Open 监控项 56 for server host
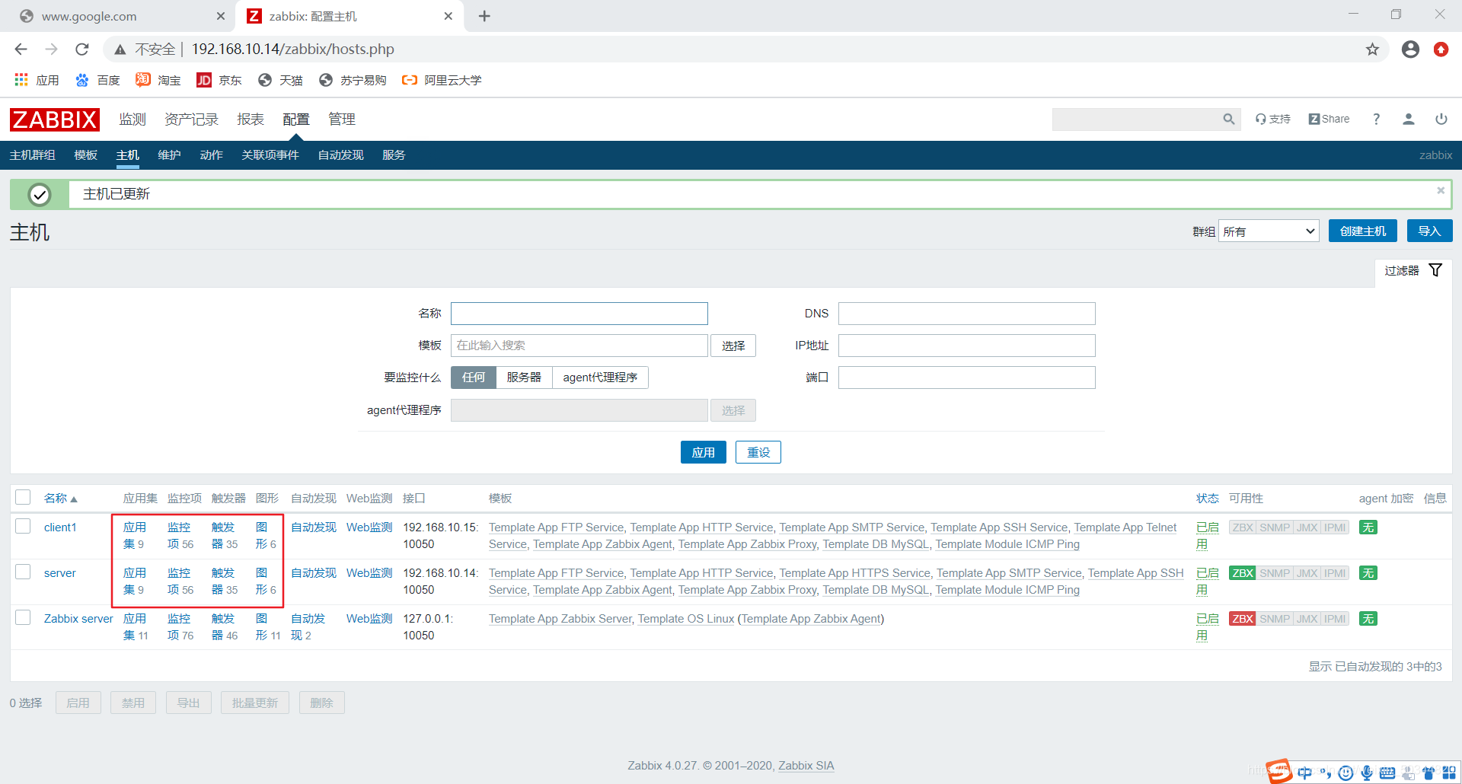The height and width of the screenshot is (784, 1462). pyautogui.click(x=180, y=582)
